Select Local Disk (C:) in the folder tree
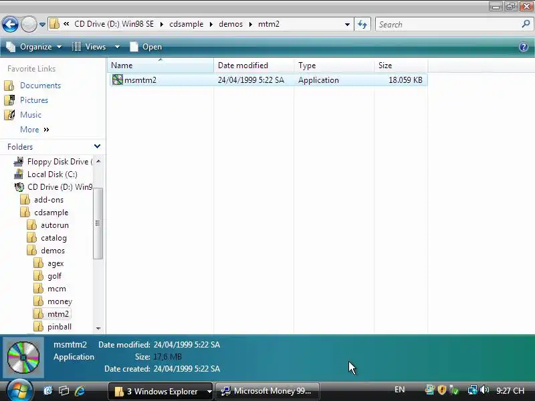535x401 pixels. pos(52,174)
